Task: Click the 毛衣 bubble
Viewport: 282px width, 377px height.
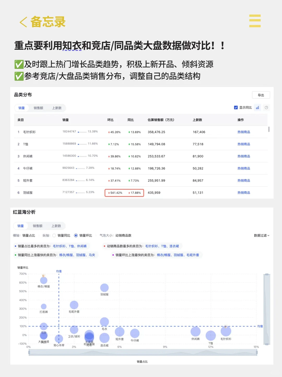Action: 104,322
